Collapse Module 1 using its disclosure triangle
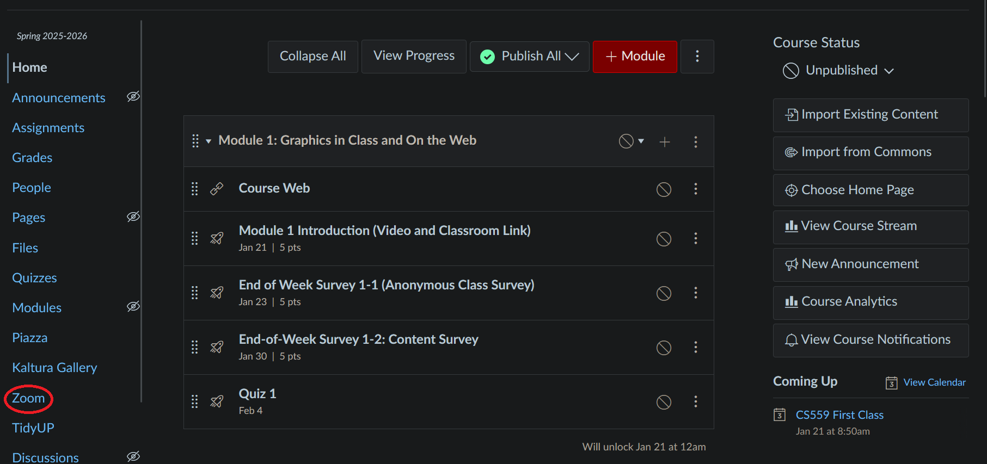Viewport: 987px width, 464px height. [x=209, y=141]
